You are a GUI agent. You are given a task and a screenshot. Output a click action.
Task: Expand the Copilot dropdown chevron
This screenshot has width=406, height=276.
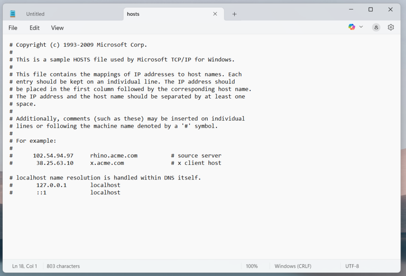click(x=361, y=27)
